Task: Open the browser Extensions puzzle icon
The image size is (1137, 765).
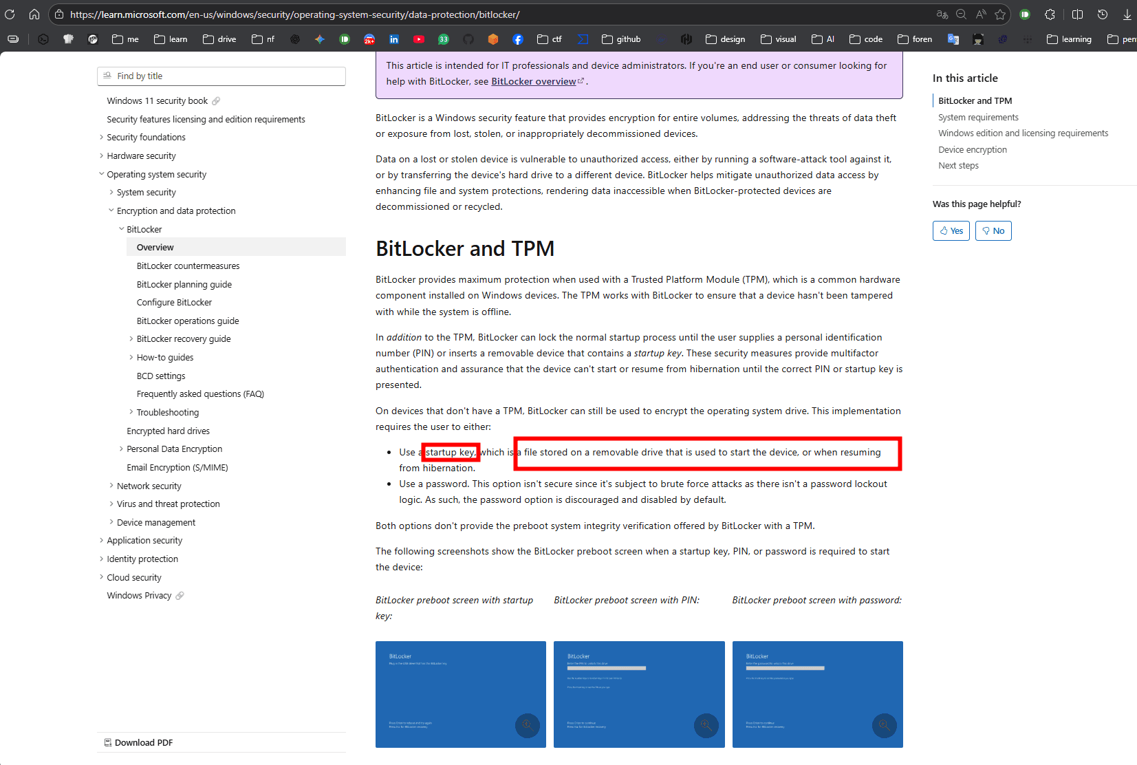Action: coord(1050,14)
